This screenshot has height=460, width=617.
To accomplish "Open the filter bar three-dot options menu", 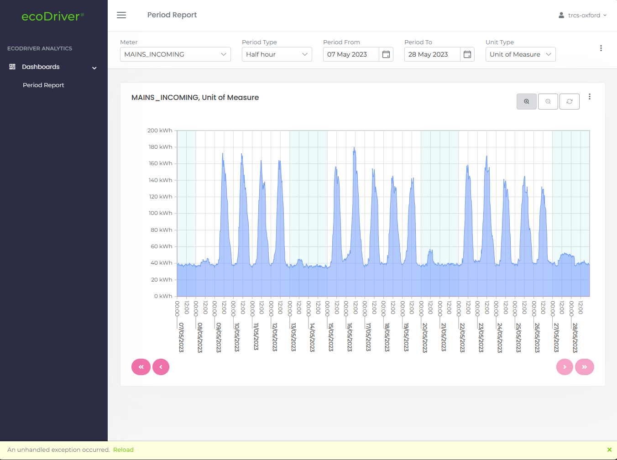I will pyautogui.click(x=601, y=48).
